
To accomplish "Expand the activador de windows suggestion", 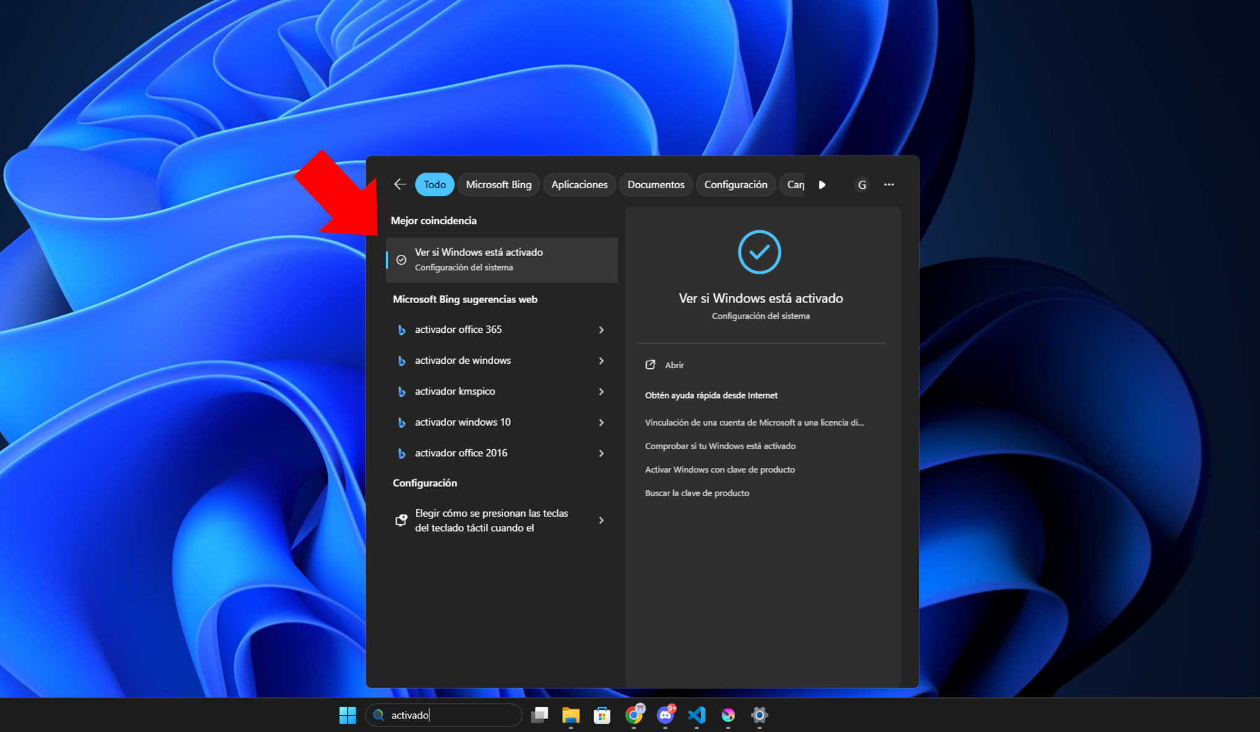I will pos(601,360).
